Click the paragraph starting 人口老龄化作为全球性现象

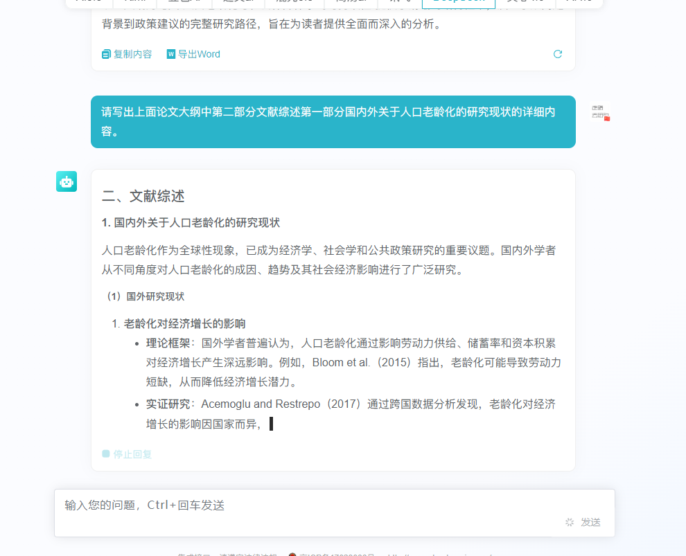[x=328, y=260]
